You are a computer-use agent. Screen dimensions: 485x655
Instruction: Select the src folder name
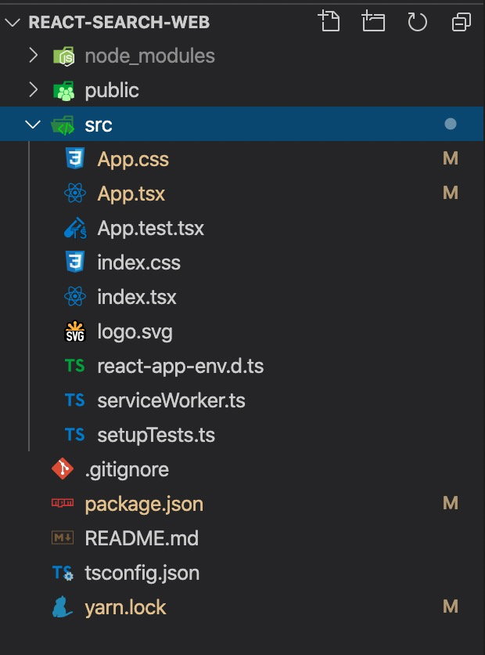(99, 125)
